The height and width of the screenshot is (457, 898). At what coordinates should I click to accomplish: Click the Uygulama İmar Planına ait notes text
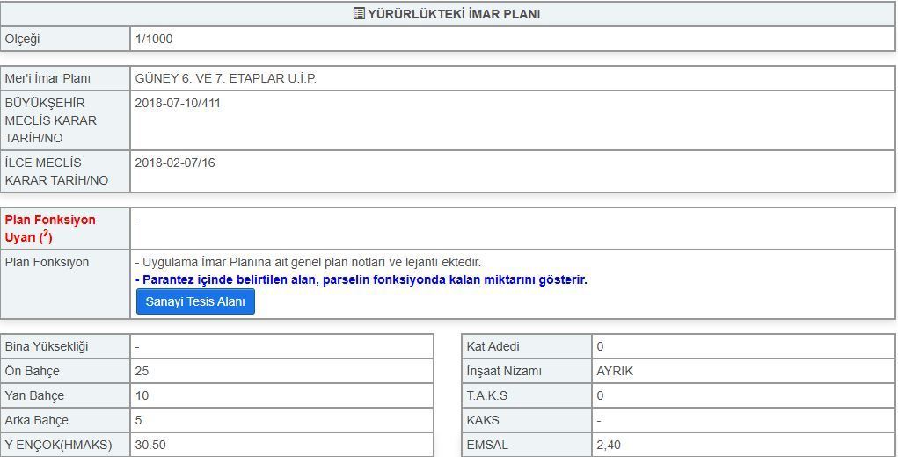[x=308, y=262]
